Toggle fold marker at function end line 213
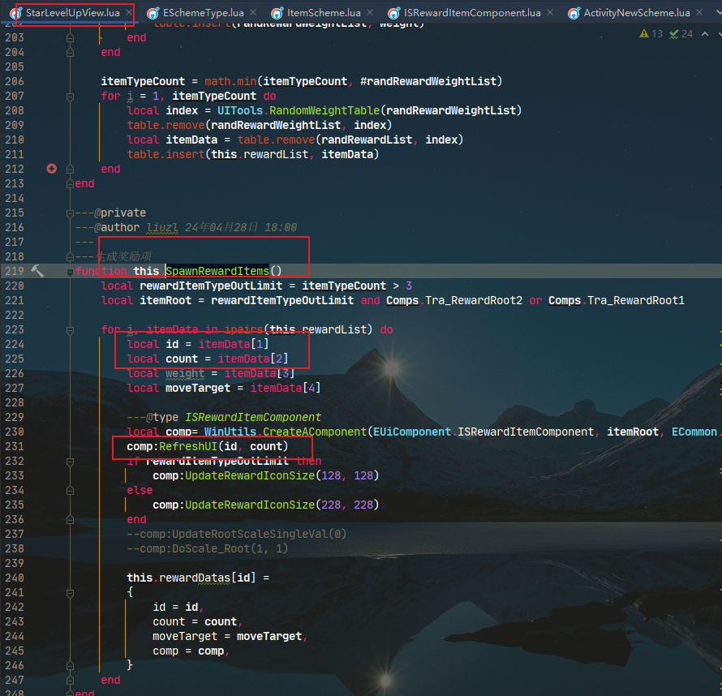The height and width of the screenshot is (696, 722). pos(70,183)
